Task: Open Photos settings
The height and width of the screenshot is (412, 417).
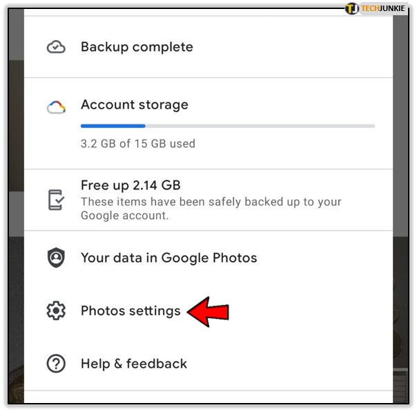Action: click(x=208, y=310)
